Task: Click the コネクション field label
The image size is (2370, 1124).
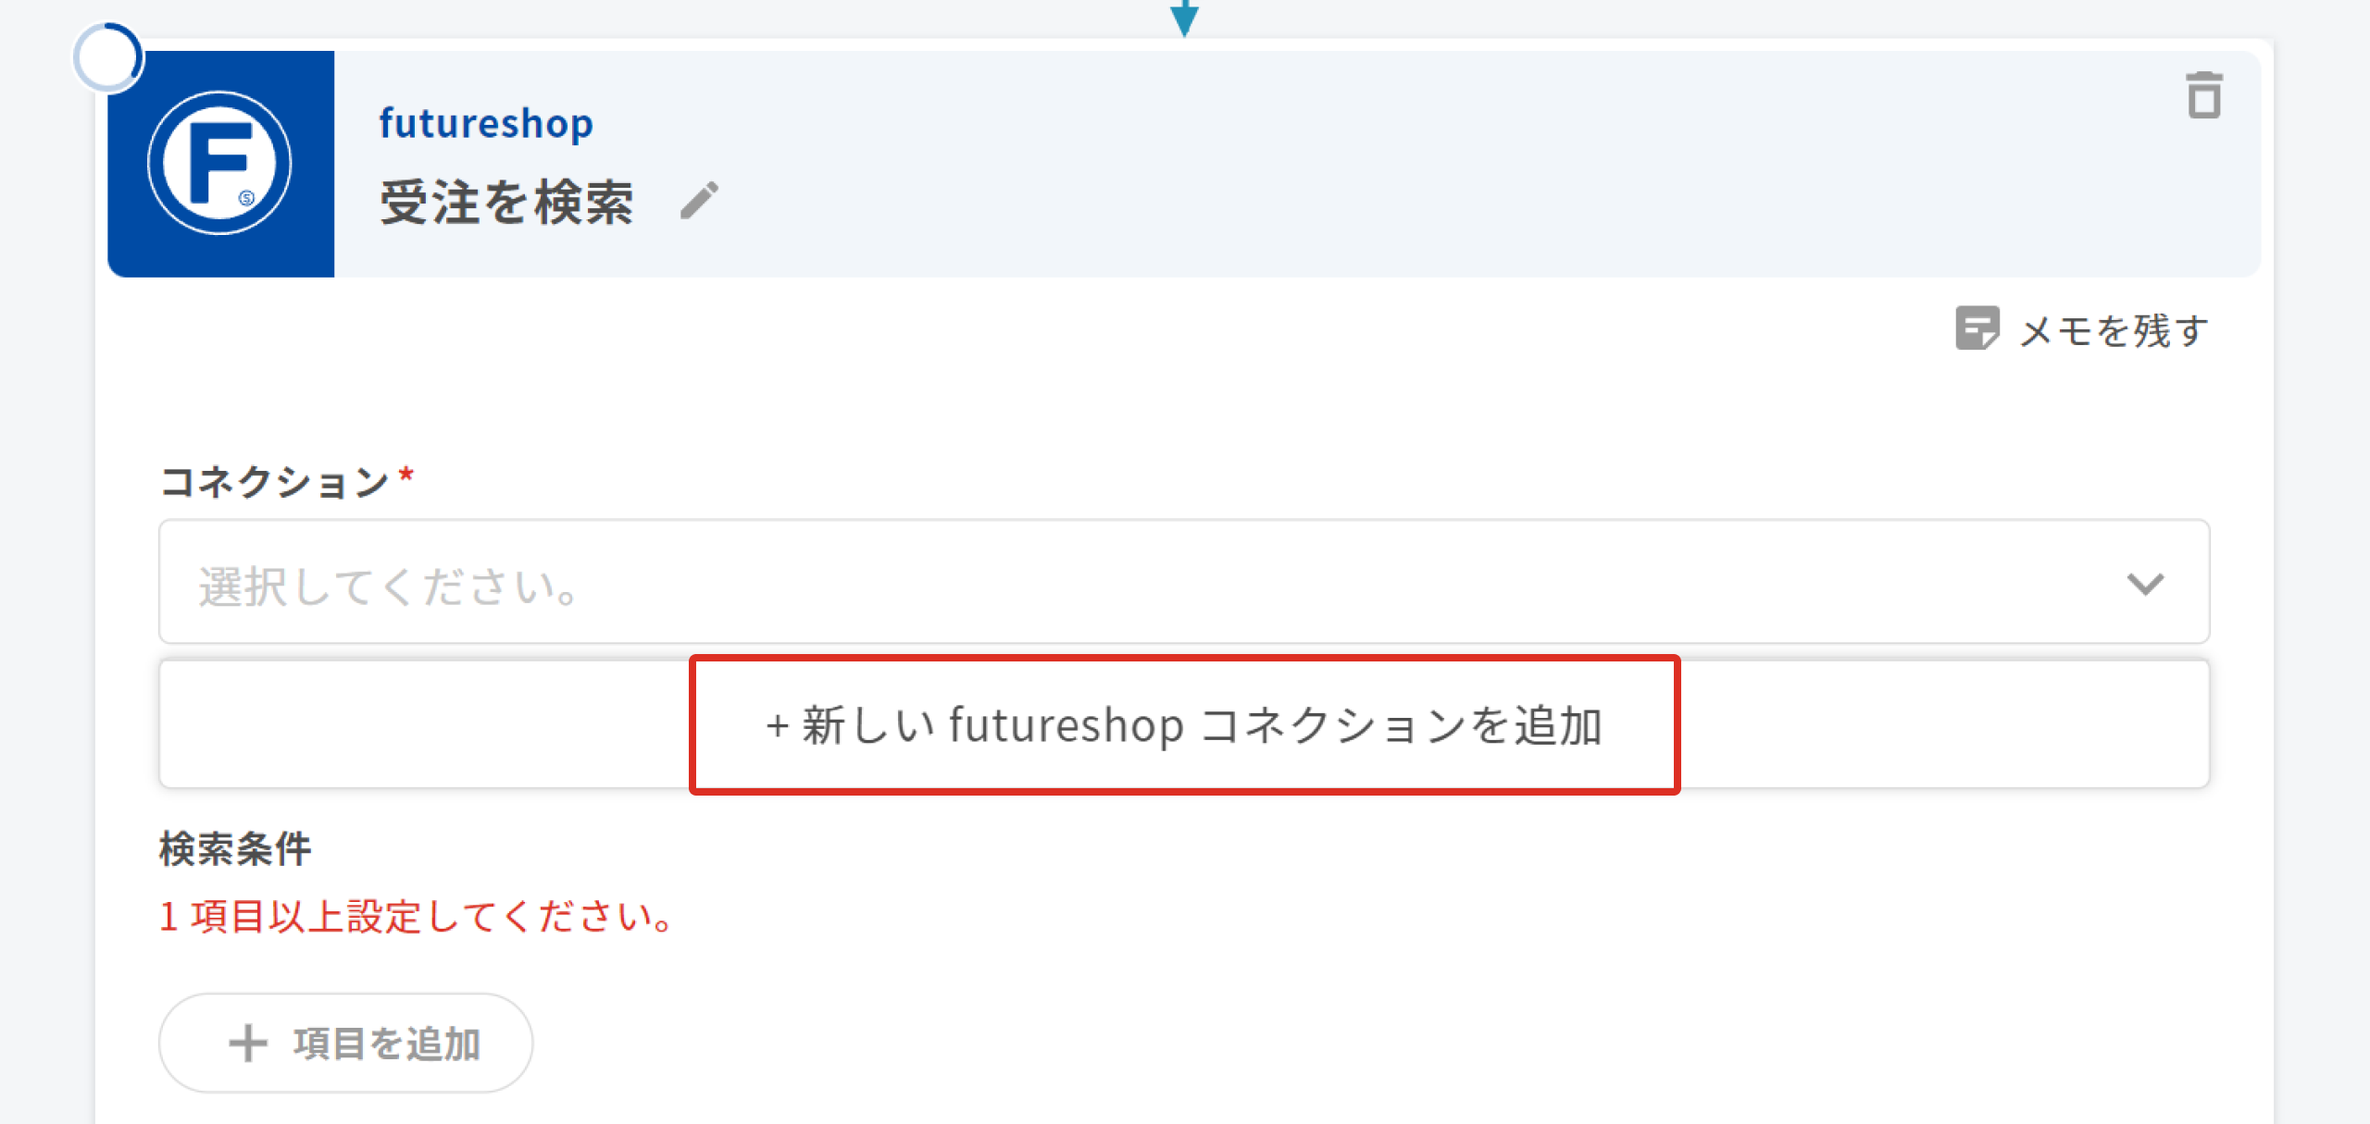Action: 274,482
